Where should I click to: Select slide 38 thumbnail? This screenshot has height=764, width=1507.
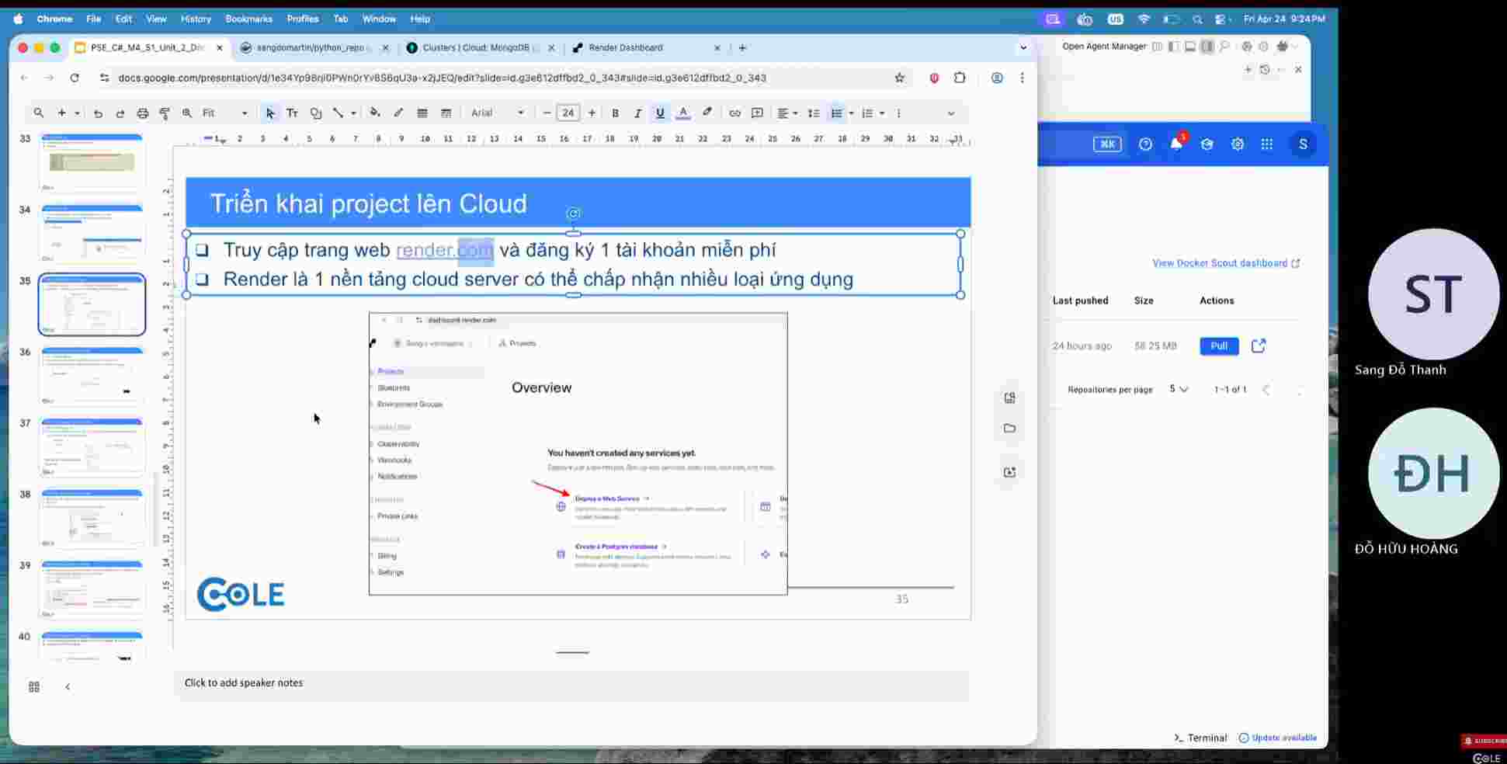tap(92, 518)
